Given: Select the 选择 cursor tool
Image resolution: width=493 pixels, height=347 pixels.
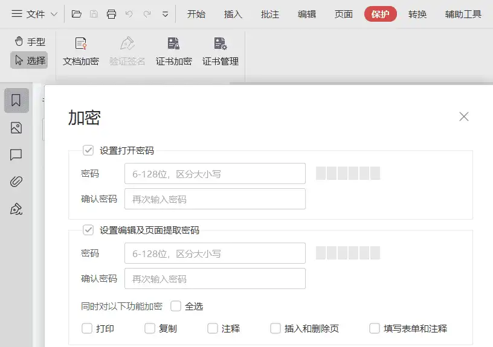Looking at the screenshot, I should coord(29,60).
